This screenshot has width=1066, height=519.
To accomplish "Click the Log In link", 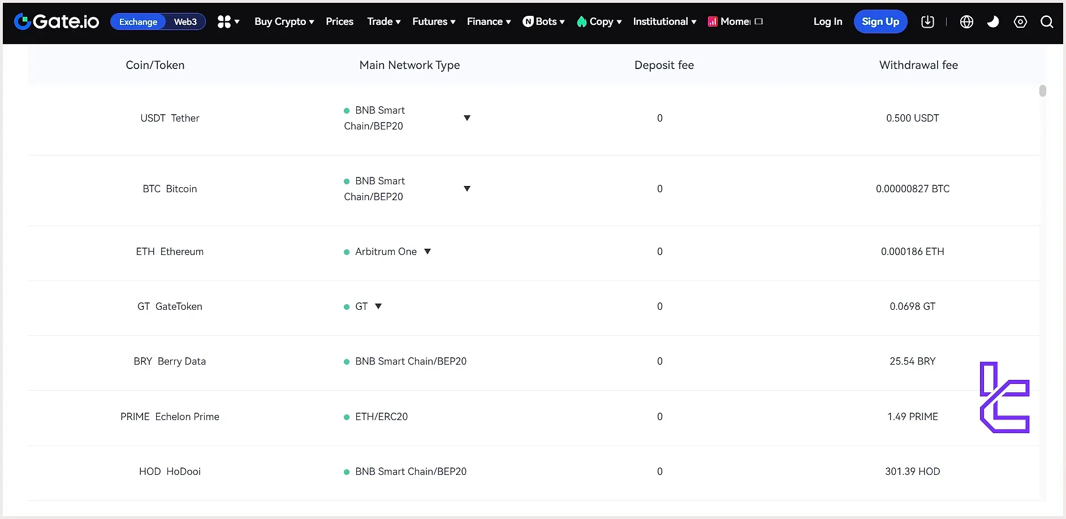I will click(827, 21).
